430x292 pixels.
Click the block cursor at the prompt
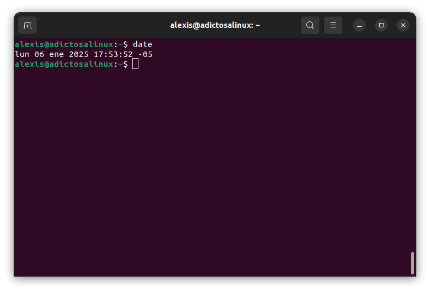[x=136, y=65]
